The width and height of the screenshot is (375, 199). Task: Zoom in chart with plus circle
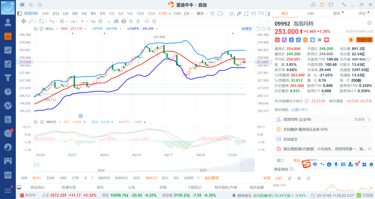(x=269, y=29)
